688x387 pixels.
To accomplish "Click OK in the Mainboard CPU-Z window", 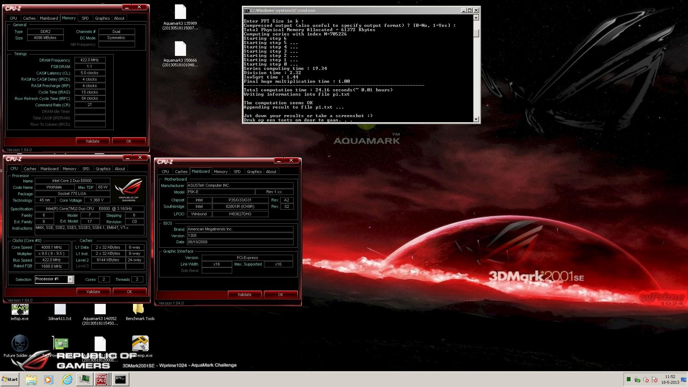I will pos(281,295).
